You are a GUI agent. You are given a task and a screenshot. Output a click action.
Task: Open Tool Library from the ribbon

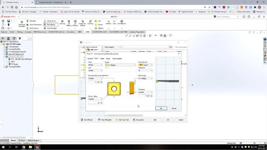(50, 25)
